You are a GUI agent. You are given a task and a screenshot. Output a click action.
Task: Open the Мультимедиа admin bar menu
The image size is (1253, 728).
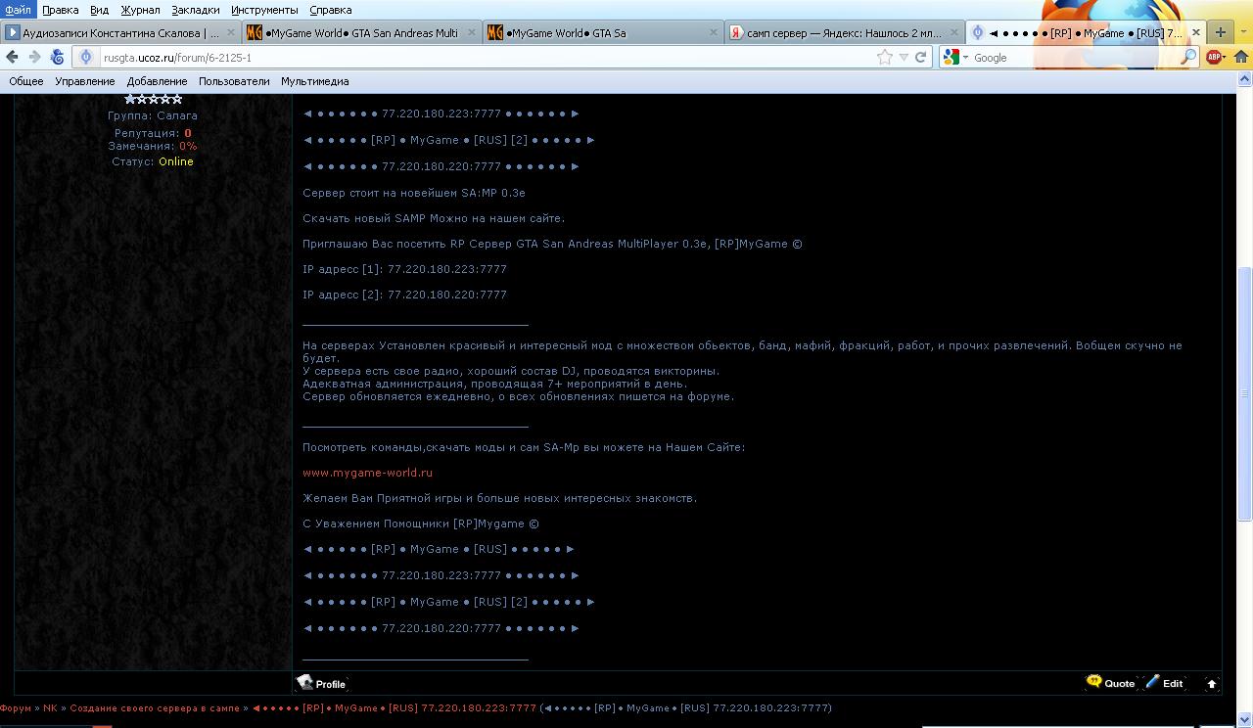314,81
